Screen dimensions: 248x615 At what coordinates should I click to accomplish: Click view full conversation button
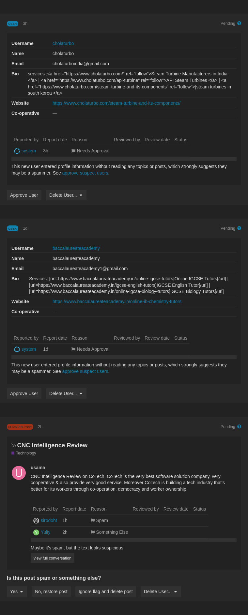53,558
